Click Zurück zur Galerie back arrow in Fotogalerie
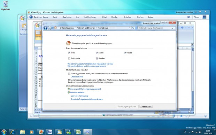216x135 pixels. coord(31,17)
